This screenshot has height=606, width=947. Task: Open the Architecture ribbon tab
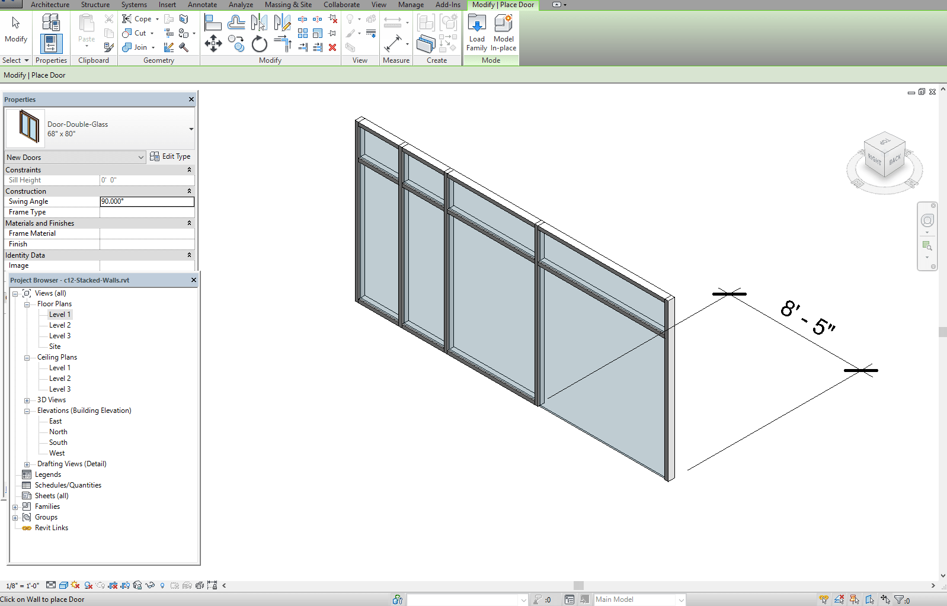tap(50, 5)
